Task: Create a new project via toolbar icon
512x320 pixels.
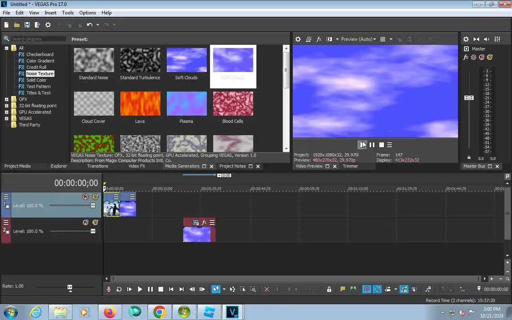Action: [6, 25]
